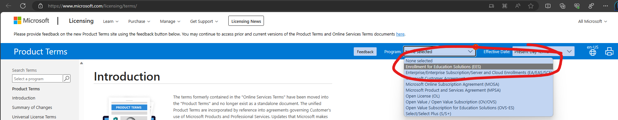Click the Select a program search field
618x120 pixels.
point(37,79)
